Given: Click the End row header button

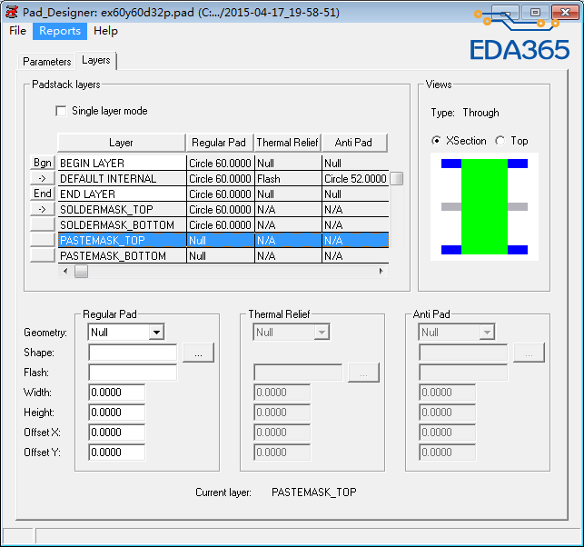Looking at the screenshot, I should tap(43, 194).
